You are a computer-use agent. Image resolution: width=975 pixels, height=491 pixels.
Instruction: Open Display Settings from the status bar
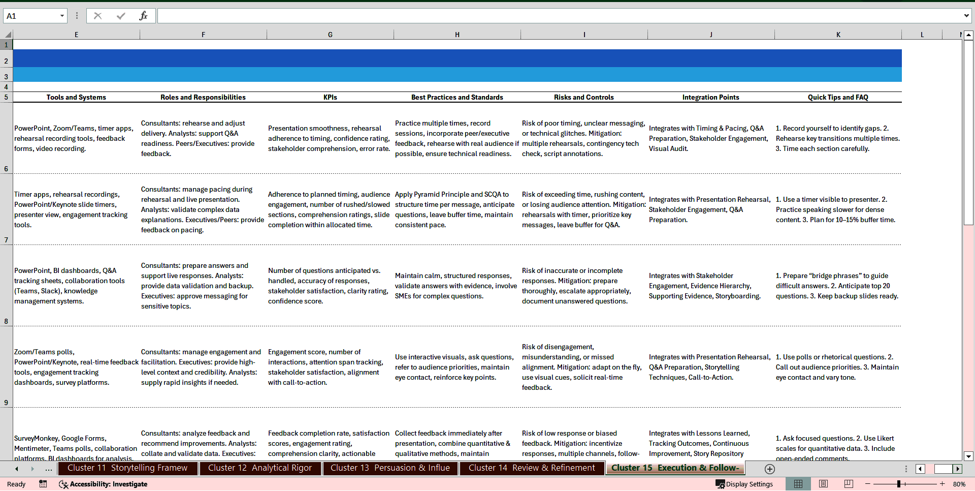click(744, 484)
